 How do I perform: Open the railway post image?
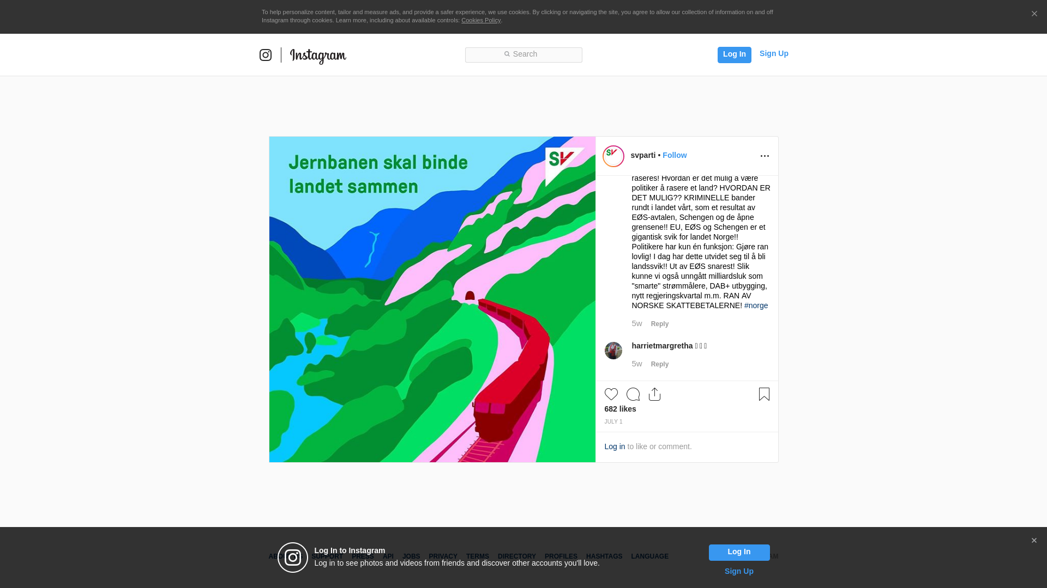(432, 299)
